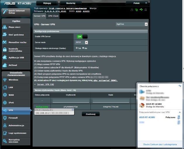Image resolution: width=184 pixels, height=149 pixels.
Task: Click the Menadżer ruchu graph icon
Action: coord(5,42)
